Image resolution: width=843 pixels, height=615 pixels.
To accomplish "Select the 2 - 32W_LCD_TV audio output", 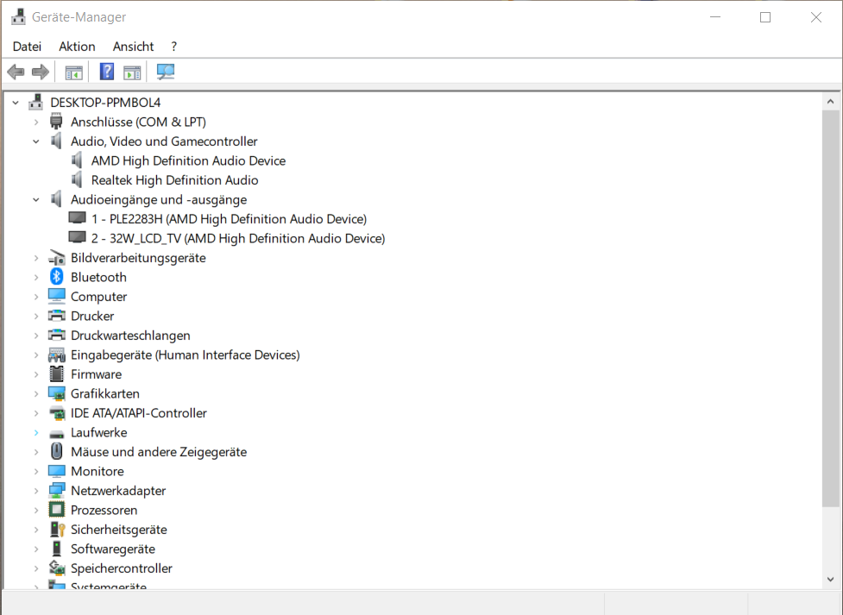I will pos(238,238).
